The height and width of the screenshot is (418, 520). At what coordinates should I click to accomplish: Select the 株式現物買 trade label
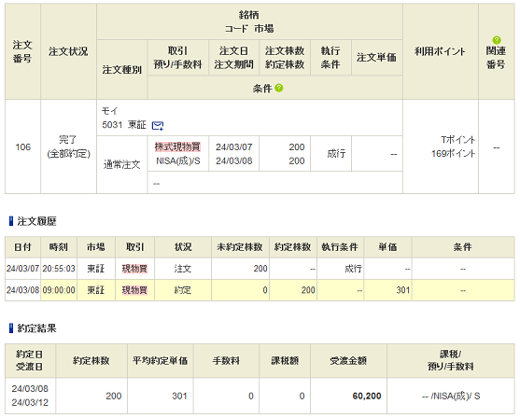[177, 146]
